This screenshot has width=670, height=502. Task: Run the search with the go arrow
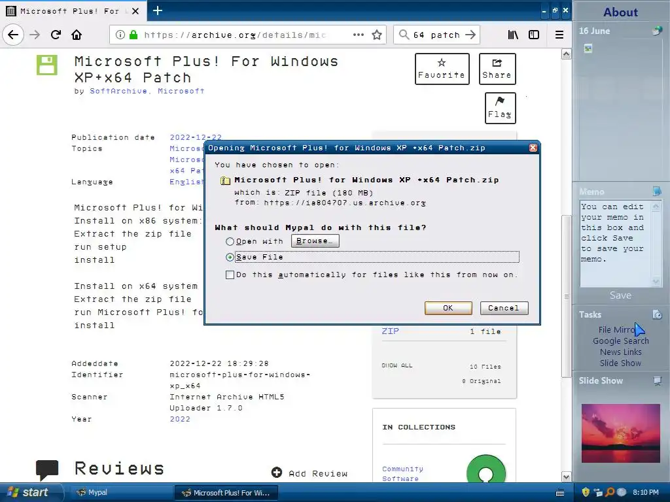470,35
